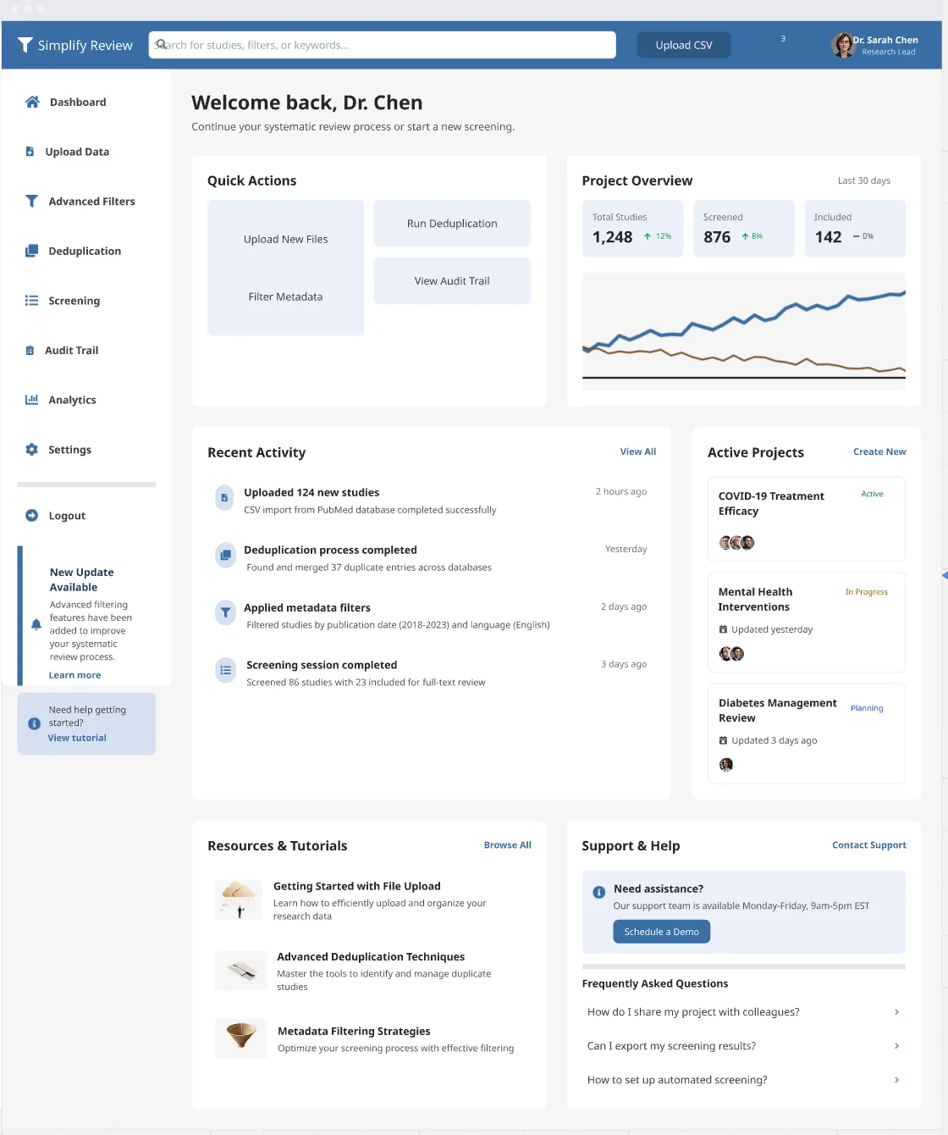
Task: Click the Deduplication copy icon in sidebar
Action: click(x=31, y=251)
